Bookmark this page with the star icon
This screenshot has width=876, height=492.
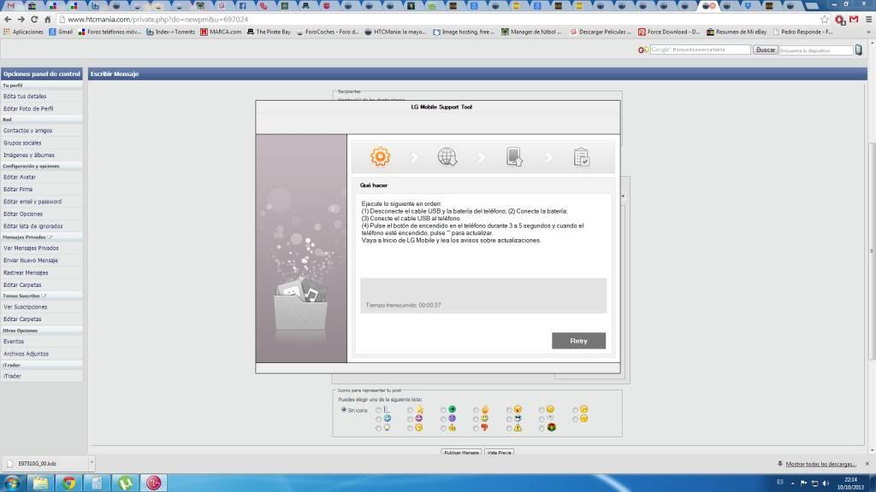(x=825, y=19)
